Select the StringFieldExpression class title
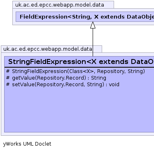 tap(81, 61)
